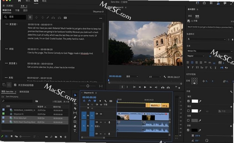The image size is (234, 143).
Task: Open the Graphics tab in Text panel
Action: (25, 10)
